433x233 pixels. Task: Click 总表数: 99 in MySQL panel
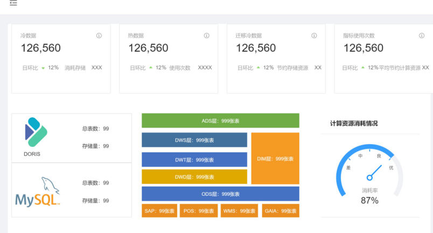(x=95, y=183)
